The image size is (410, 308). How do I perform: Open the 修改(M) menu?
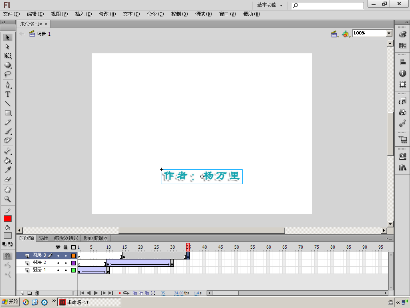point(107,14)
